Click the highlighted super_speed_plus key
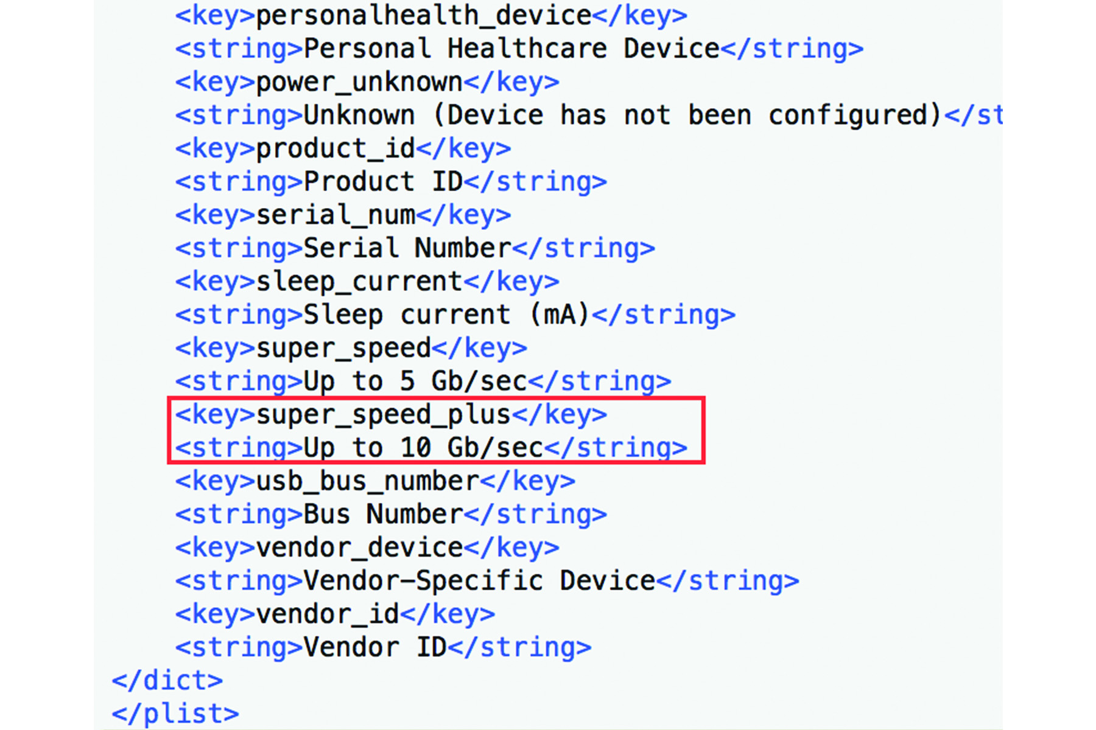The width and height of the screenshot is (1096, 730). (x=383, y=415)
